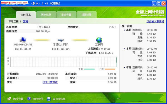Click the gateway address 172.17.181.254

61,49
